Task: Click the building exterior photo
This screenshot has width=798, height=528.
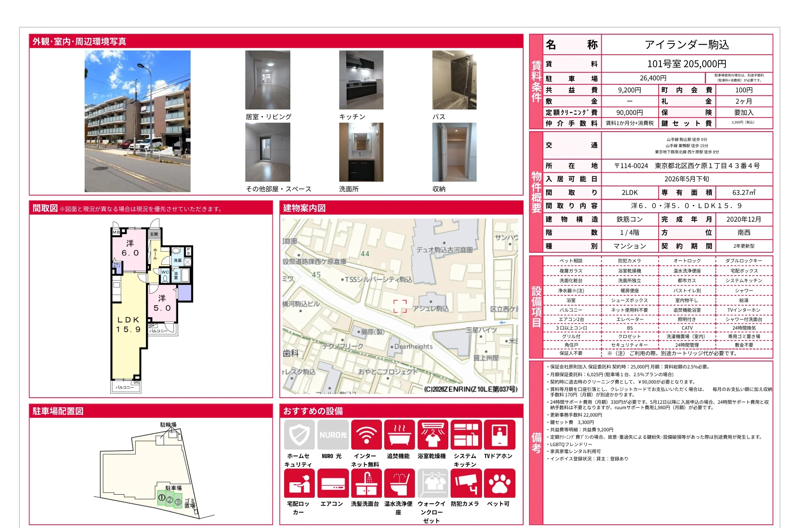Action: click(x=137, y=121)
